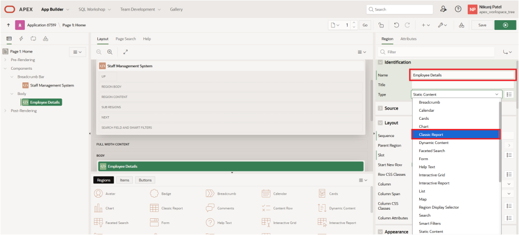Open the Page Search tab
This screenshot has height=235, width=519.
click(126, 38)
